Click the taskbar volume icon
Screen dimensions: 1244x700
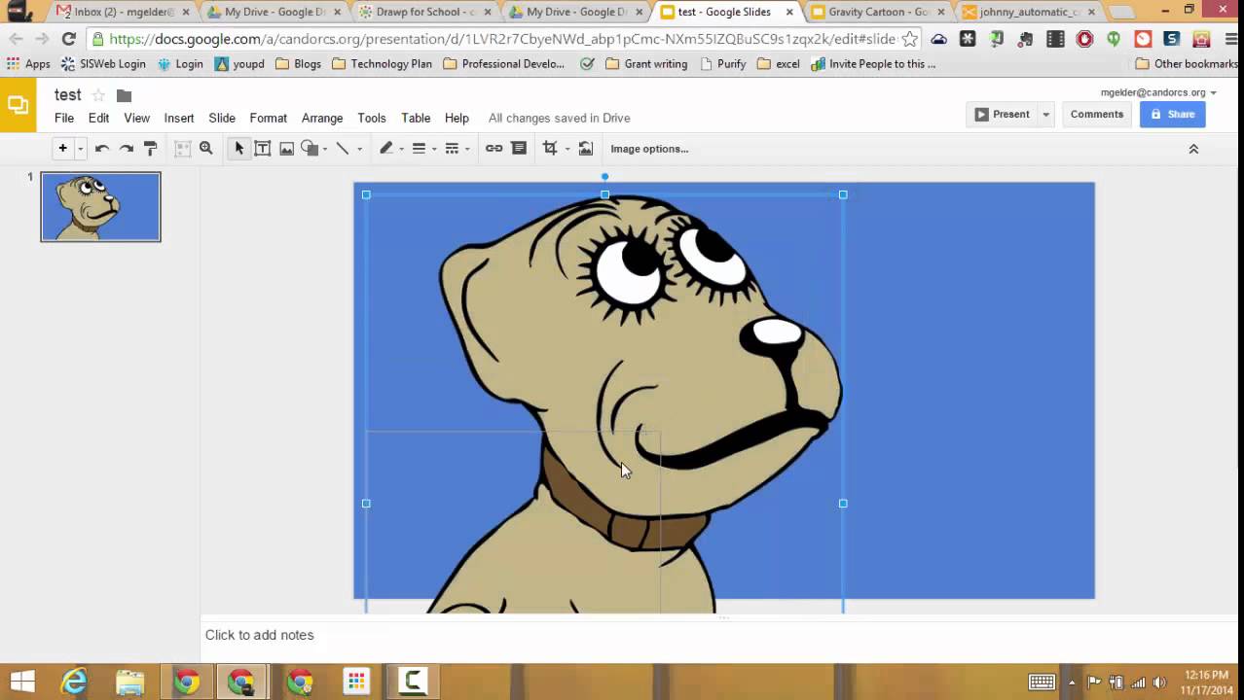pos(1159,682)
